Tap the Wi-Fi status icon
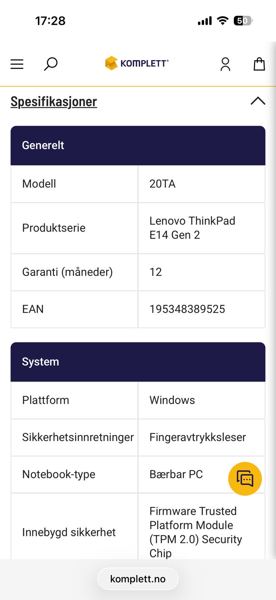Image resolution: width=276 pixels, height=600 pixels. point(223,21)
